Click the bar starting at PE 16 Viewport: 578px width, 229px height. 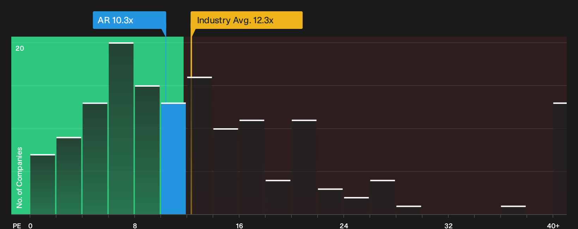252,167
